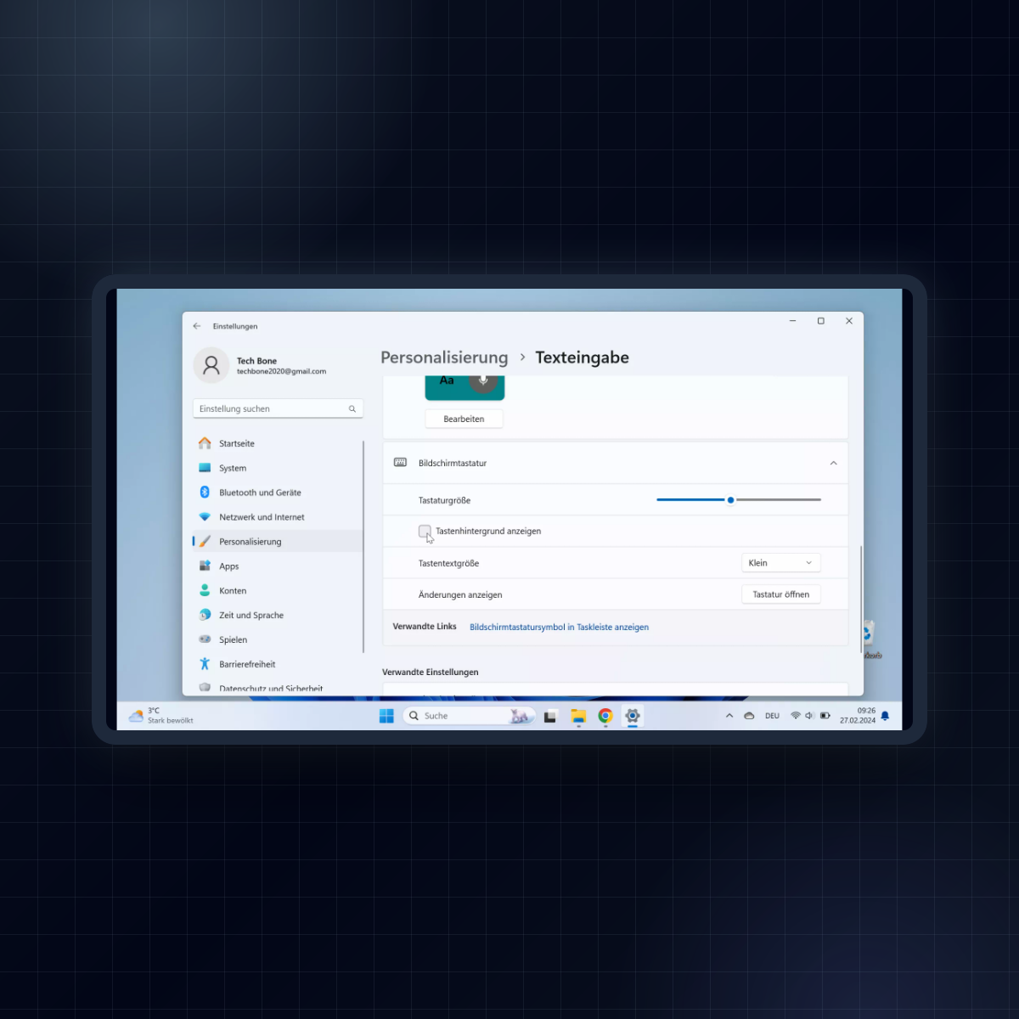
Task: Click the Personalisierung paintbrush icon
Action: [205, 541]
